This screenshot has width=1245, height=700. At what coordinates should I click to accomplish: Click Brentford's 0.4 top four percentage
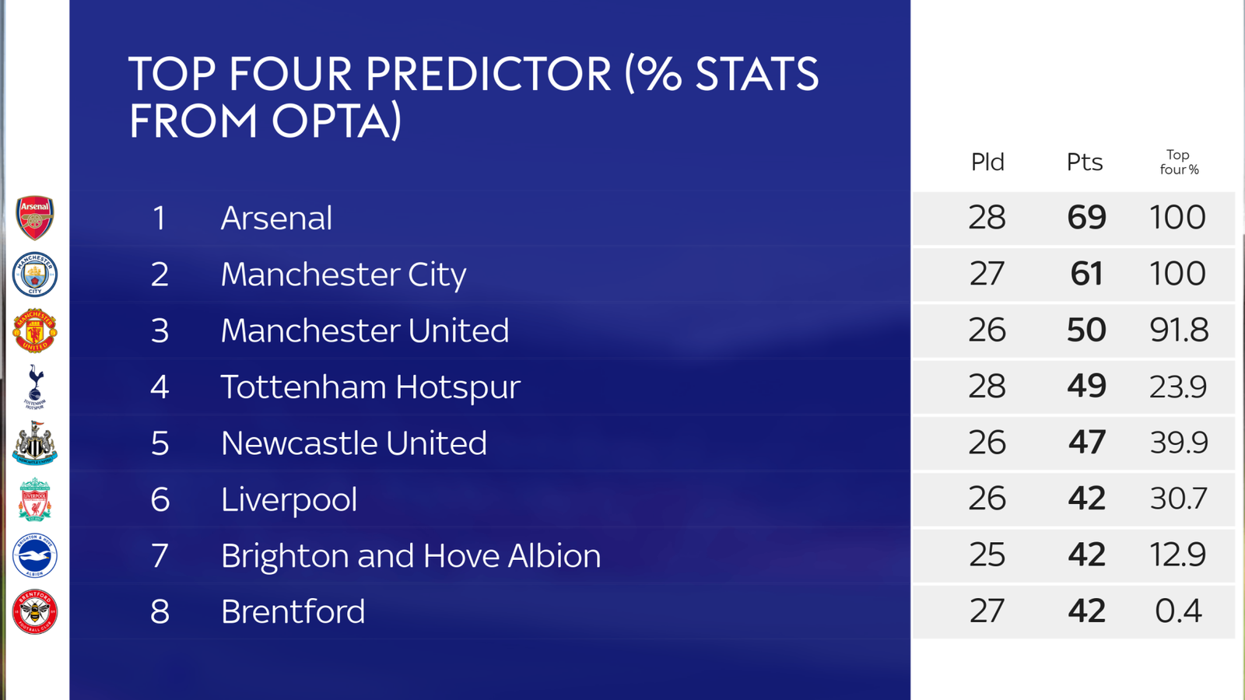pyautogui.click(x=1178, y=611)
